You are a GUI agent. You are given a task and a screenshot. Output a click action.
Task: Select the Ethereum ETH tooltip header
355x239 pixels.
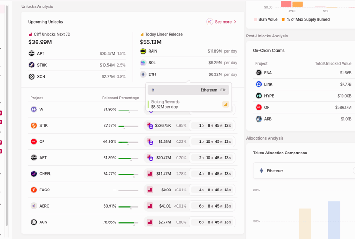point(189,90)
